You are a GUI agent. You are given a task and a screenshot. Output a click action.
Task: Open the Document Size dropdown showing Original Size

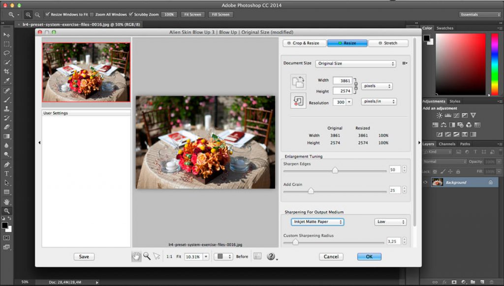coord(355,64)
